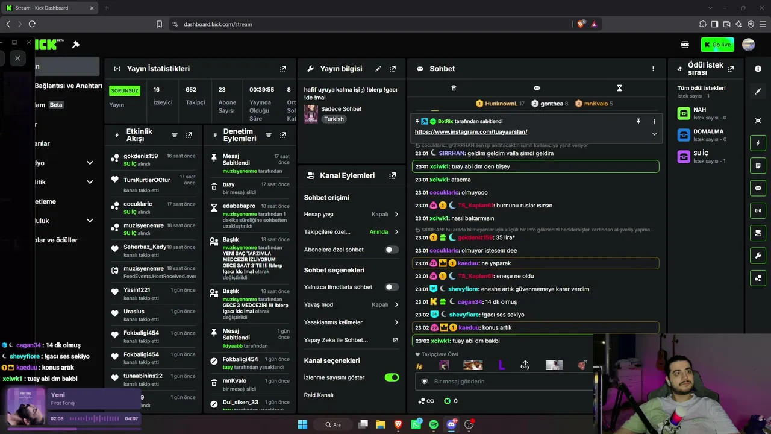
Task: Click the broadcast signal icon in right sidebar
Action: click(758, 210)
